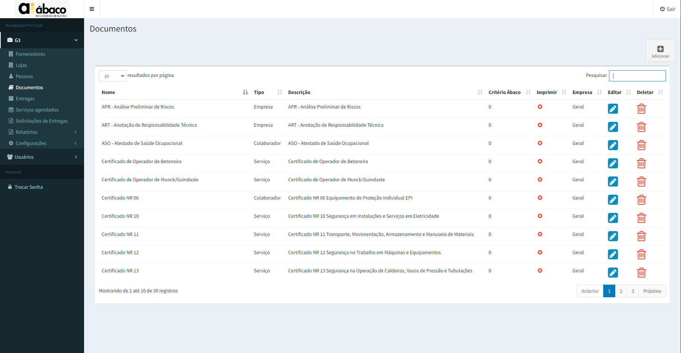Delete the Certificado de Operador de Munck/Guindaste row
The width and height of the screenshot is (681, 353).
tap(641, 182)
